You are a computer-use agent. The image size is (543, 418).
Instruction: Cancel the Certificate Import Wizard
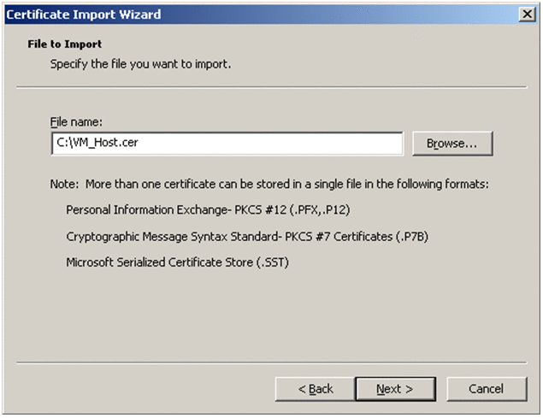click(486, 389)
